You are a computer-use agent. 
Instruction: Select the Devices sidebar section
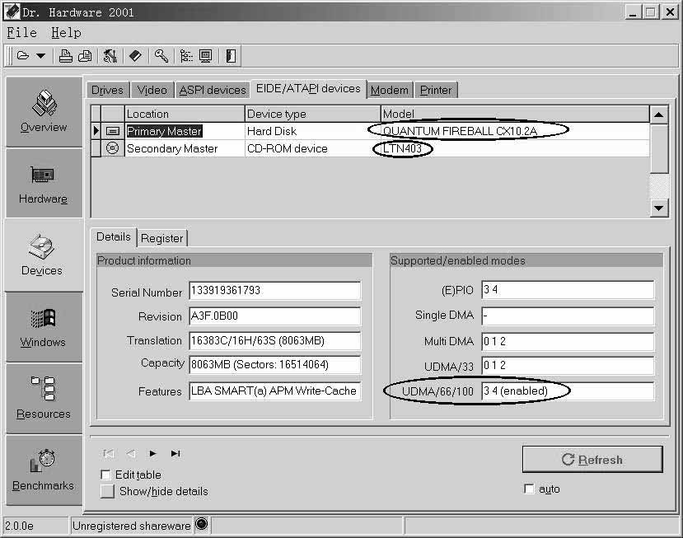click(x=43, y=255)
